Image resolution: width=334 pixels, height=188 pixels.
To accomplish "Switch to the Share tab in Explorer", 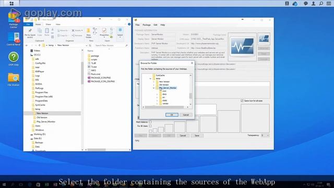I will click(48, 25).
